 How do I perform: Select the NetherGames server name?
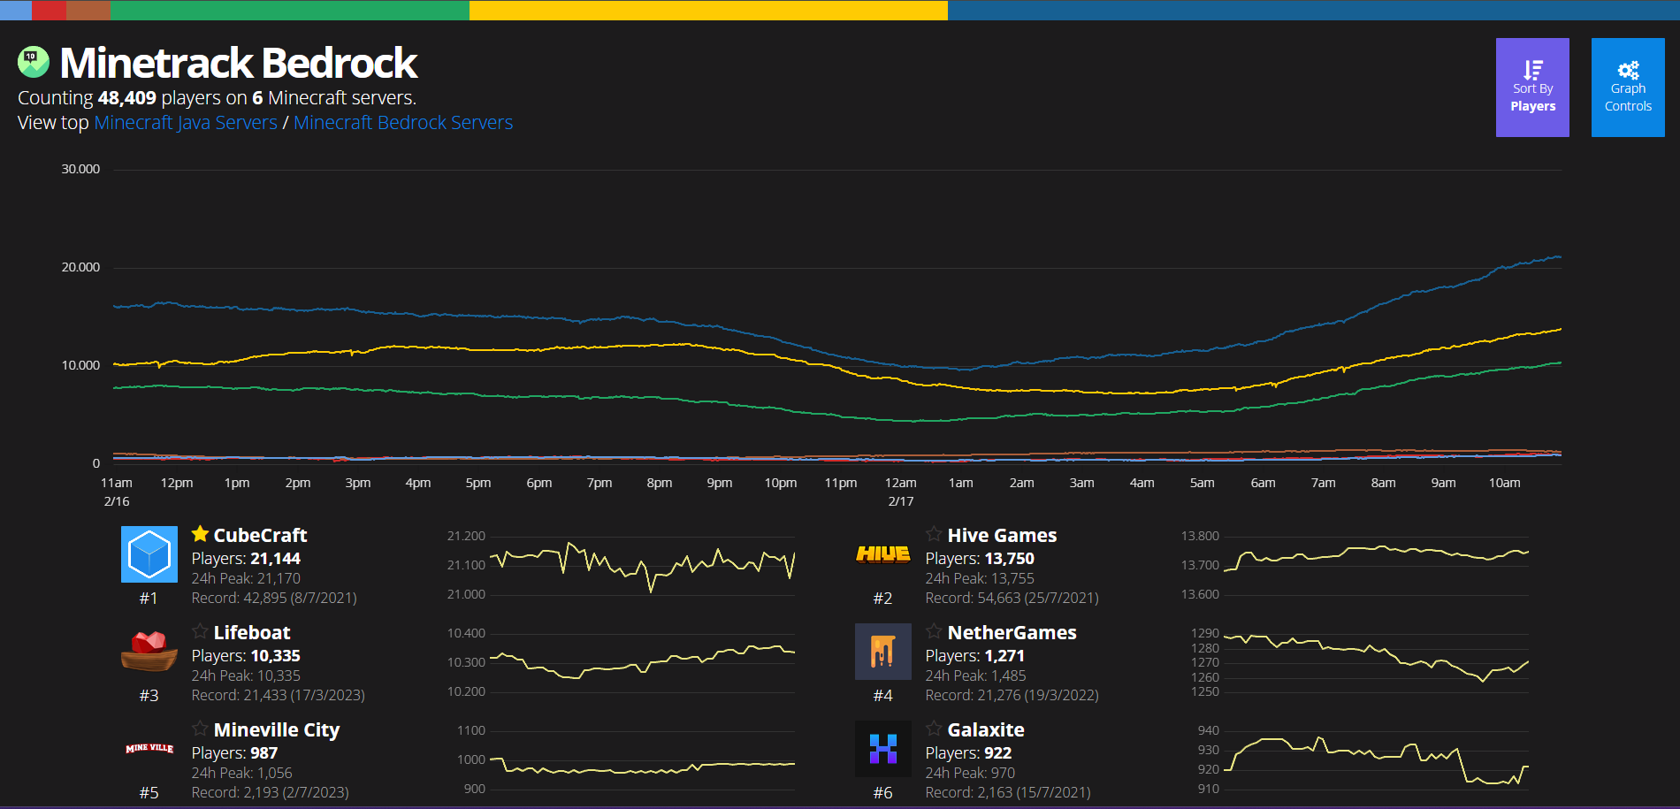tap(1012, 632)
